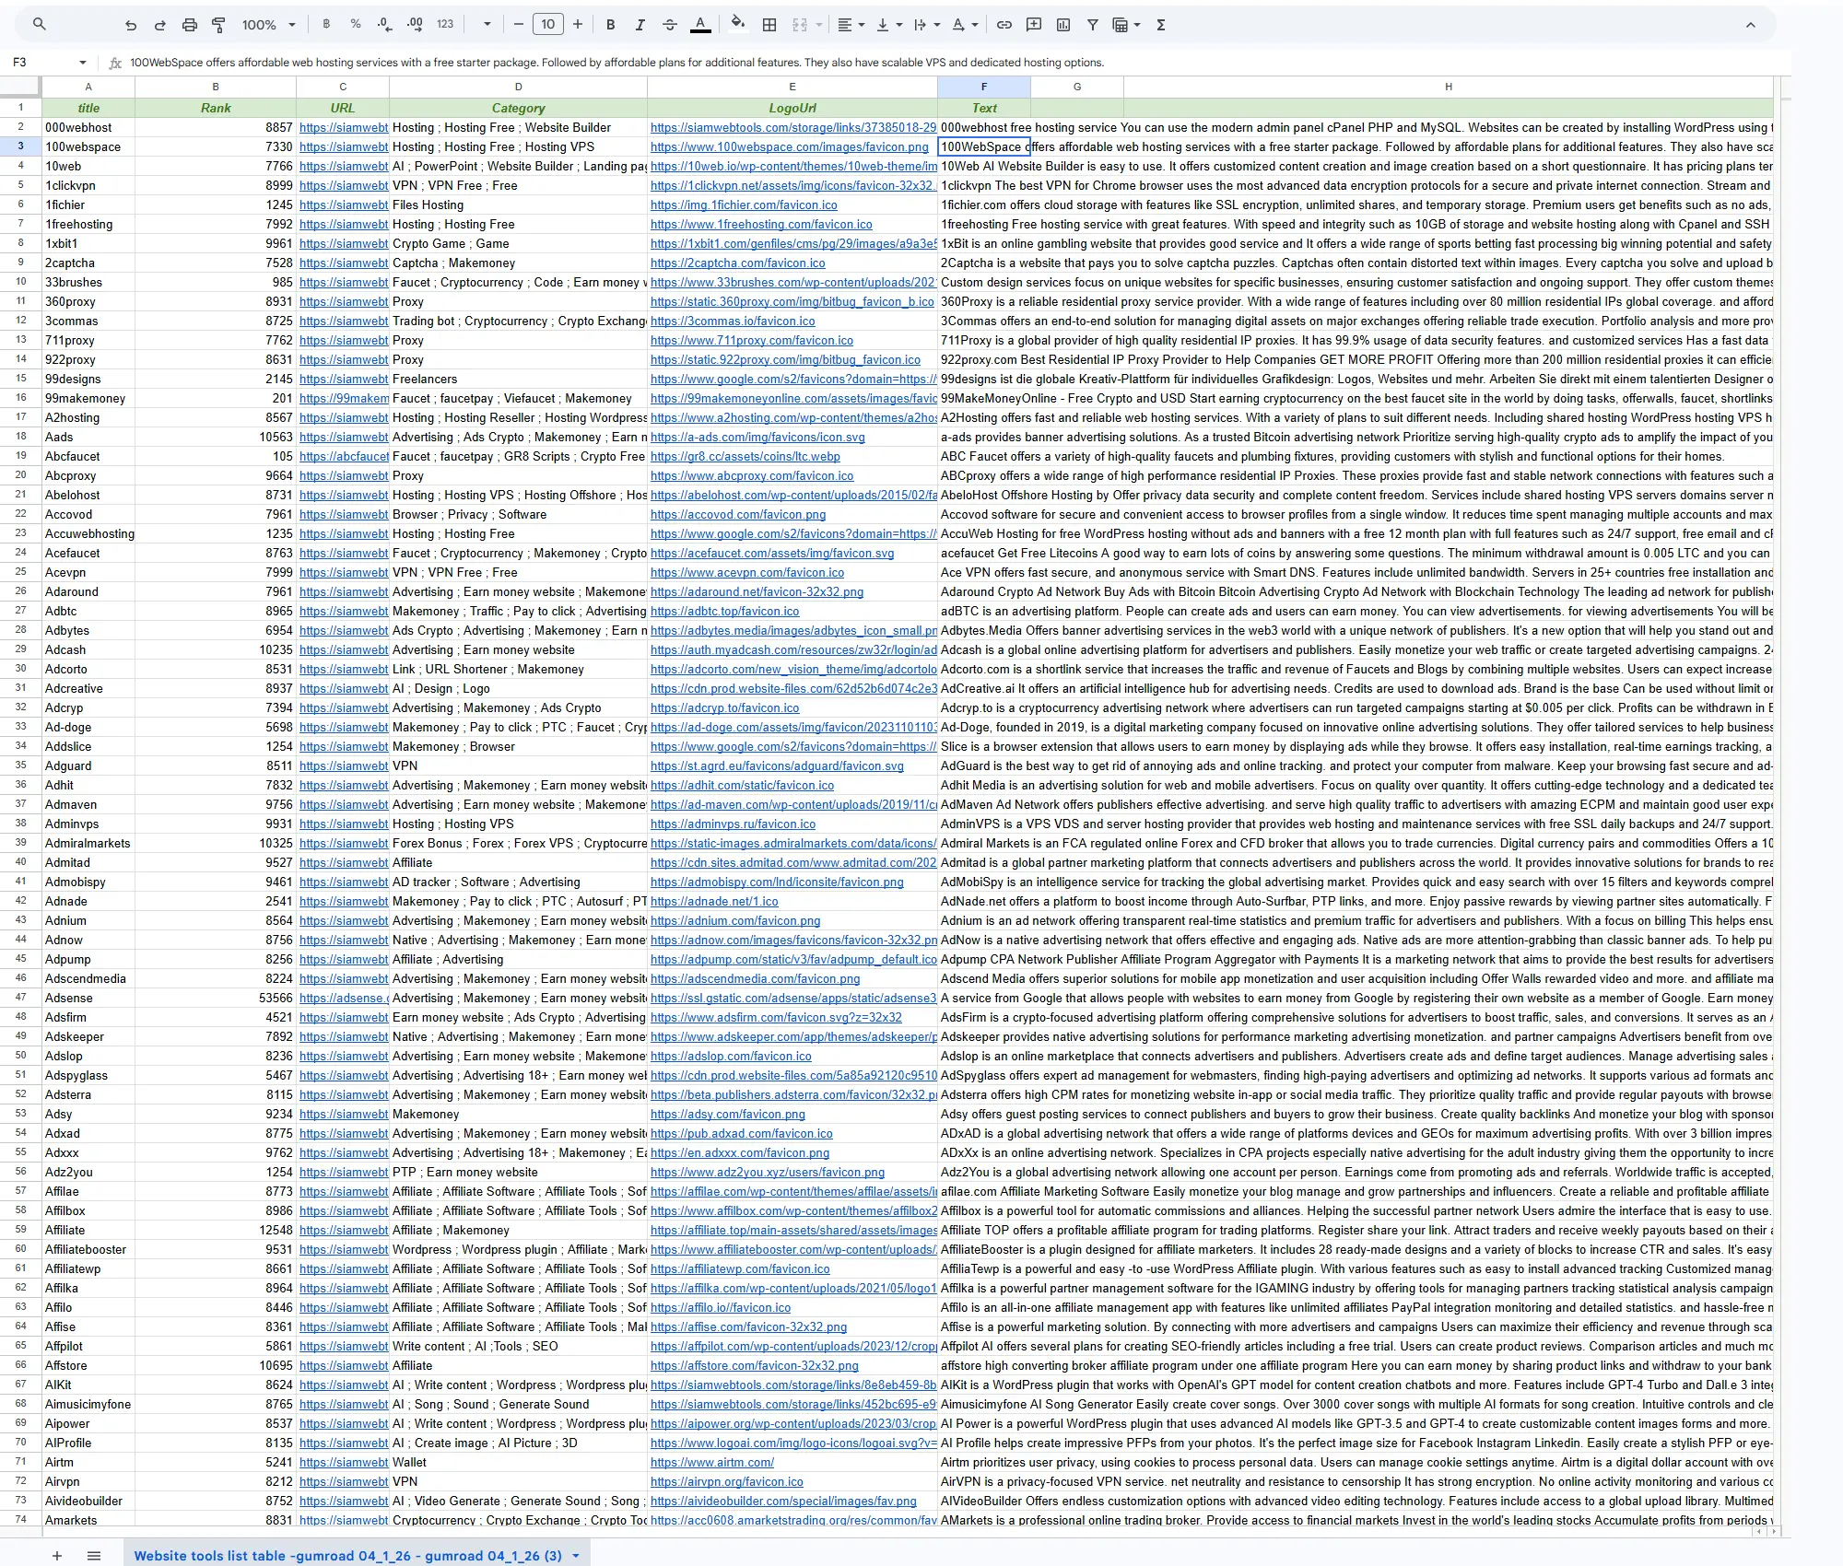Select the Airtm category cell Wallet
The image size is (1843, 1566).
point(518,1462)
